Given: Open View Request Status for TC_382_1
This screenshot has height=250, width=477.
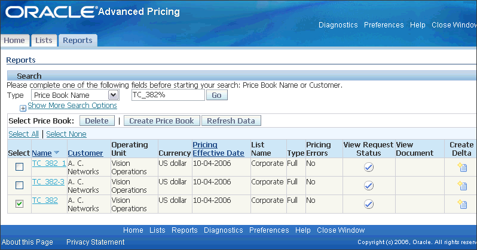Looking at the screenshot, I should [369, 167].
